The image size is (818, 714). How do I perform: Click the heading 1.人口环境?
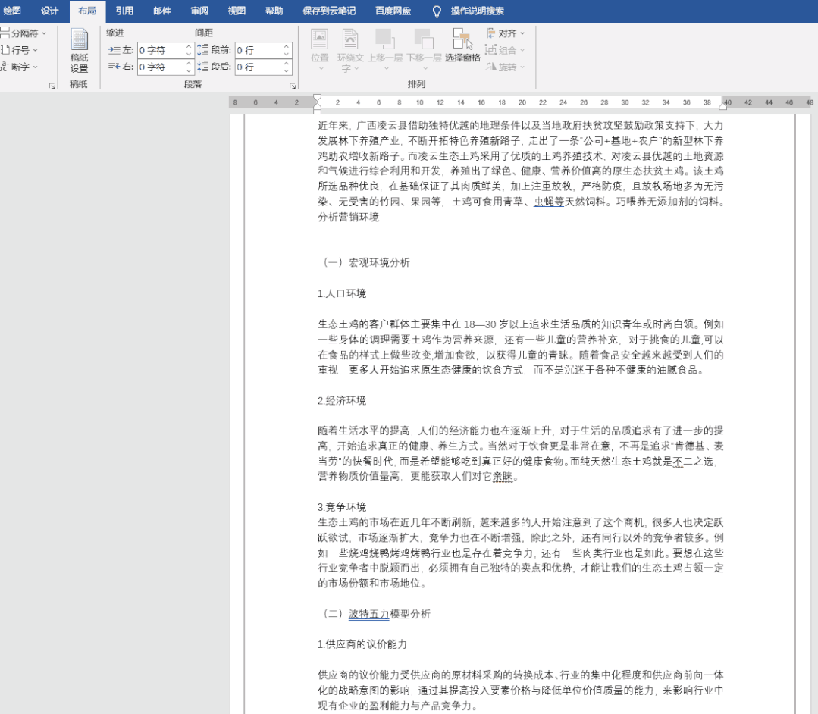(x=342, y=293)
